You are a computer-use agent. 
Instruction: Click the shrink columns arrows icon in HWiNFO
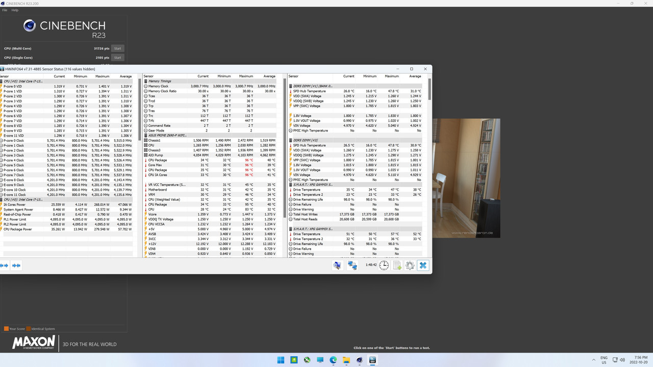point(16,265)
